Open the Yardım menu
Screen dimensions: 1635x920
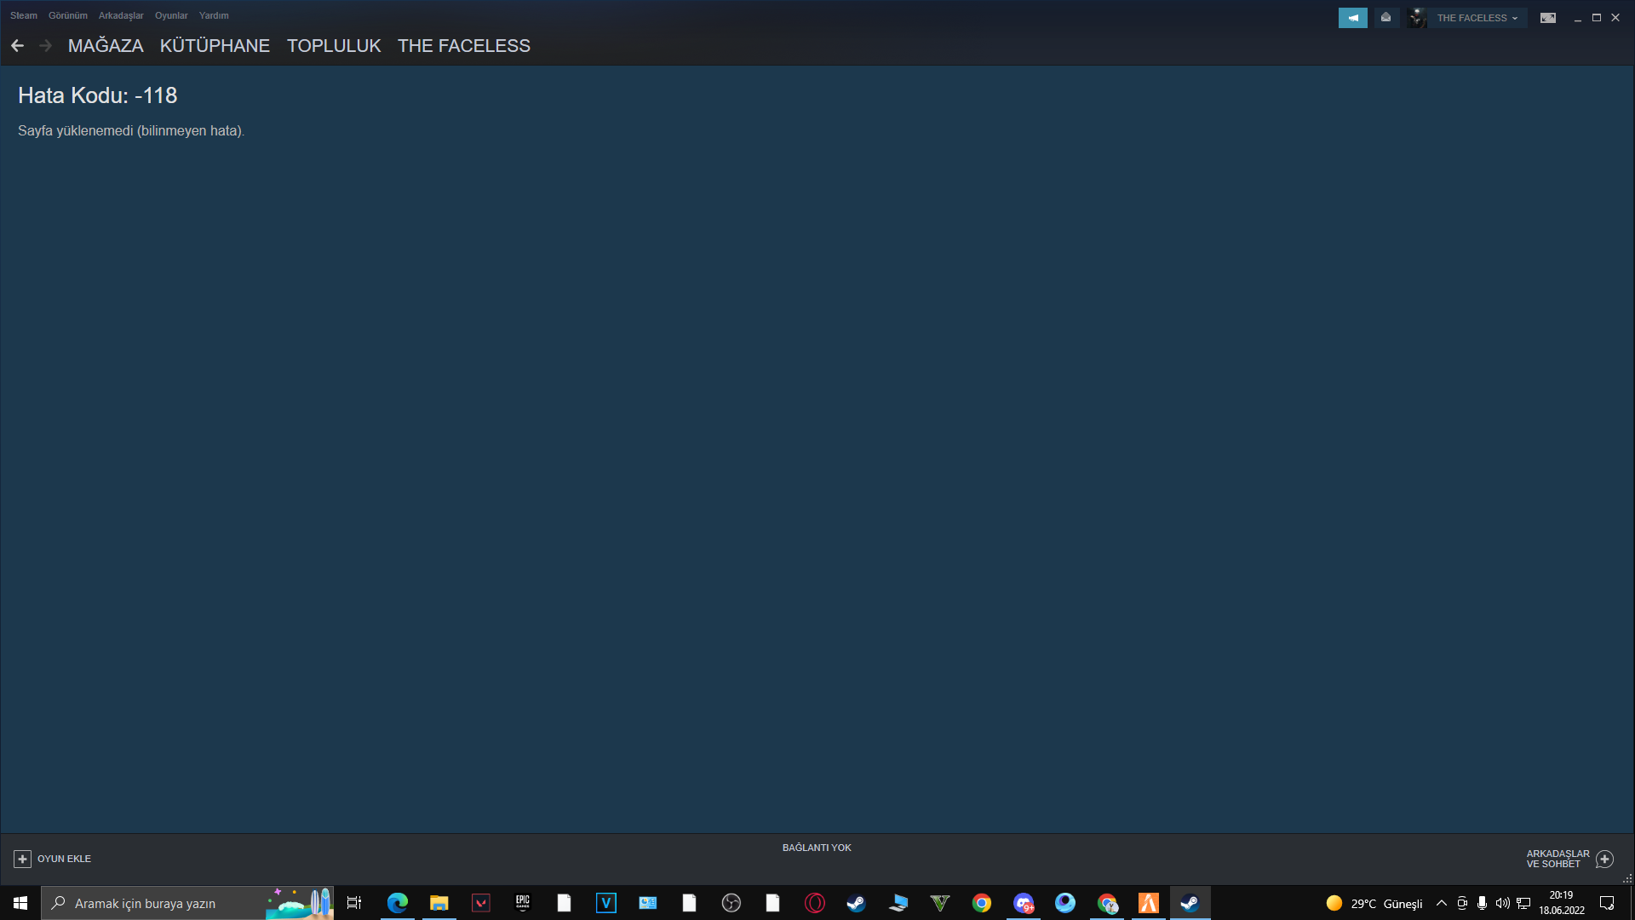(214, 15)
